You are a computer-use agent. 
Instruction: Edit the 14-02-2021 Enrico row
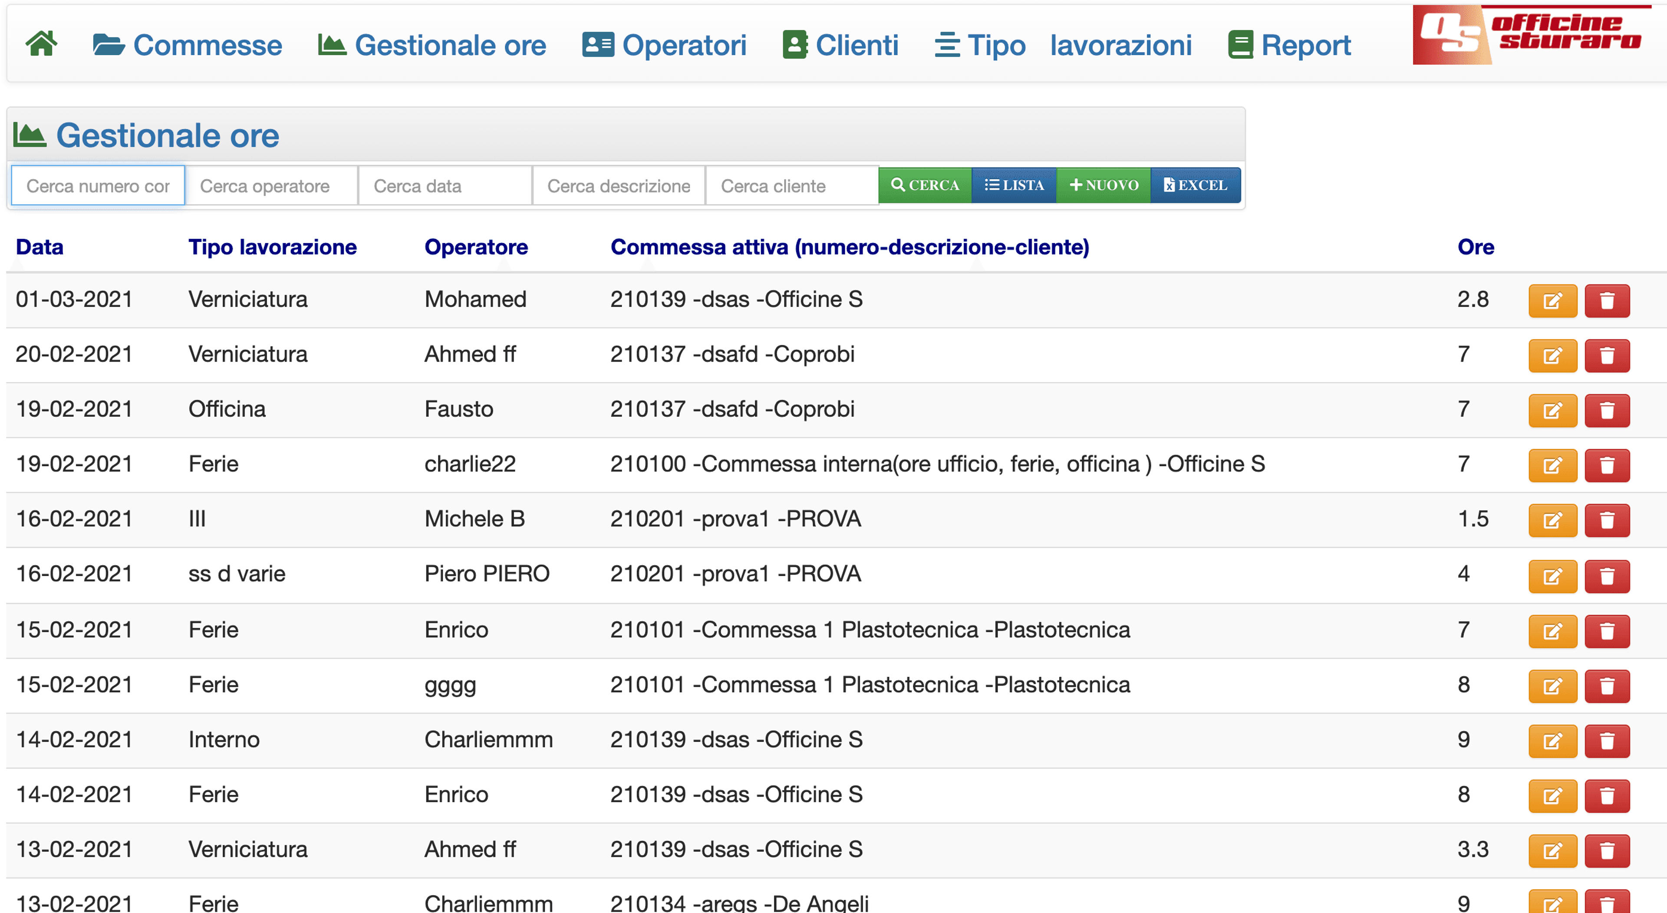pos(1552,796)
